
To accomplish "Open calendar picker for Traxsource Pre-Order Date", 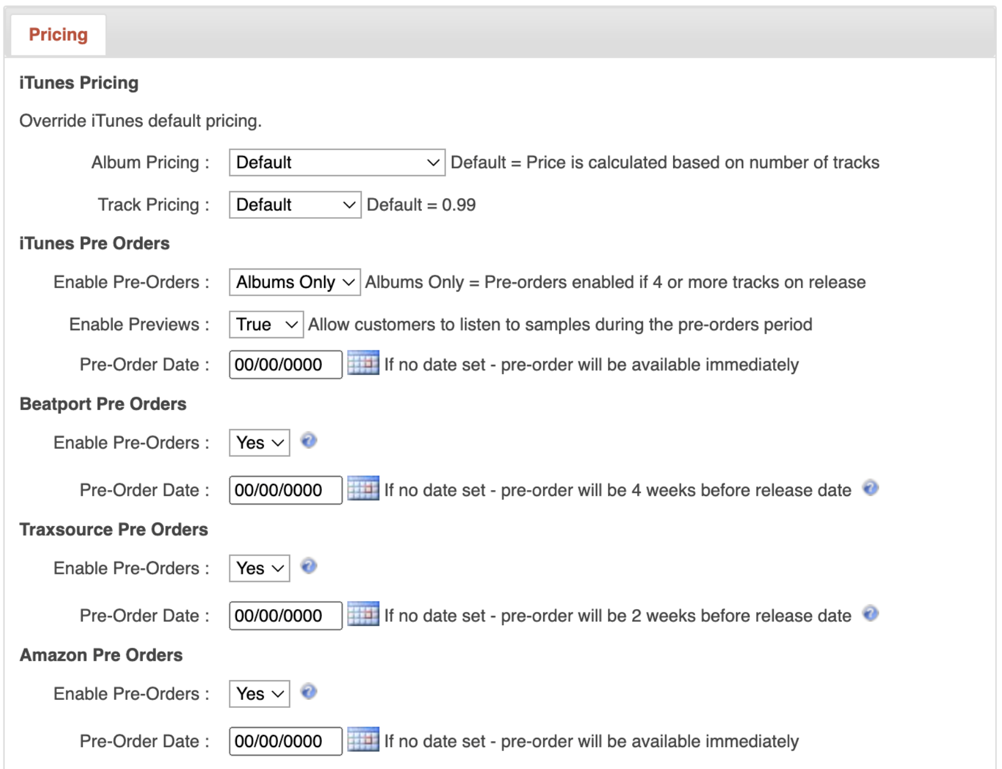I will [363, 614].
